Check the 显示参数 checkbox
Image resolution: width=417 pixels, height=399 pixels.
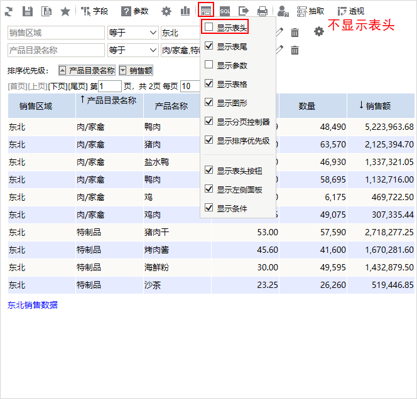coord(208,65)
